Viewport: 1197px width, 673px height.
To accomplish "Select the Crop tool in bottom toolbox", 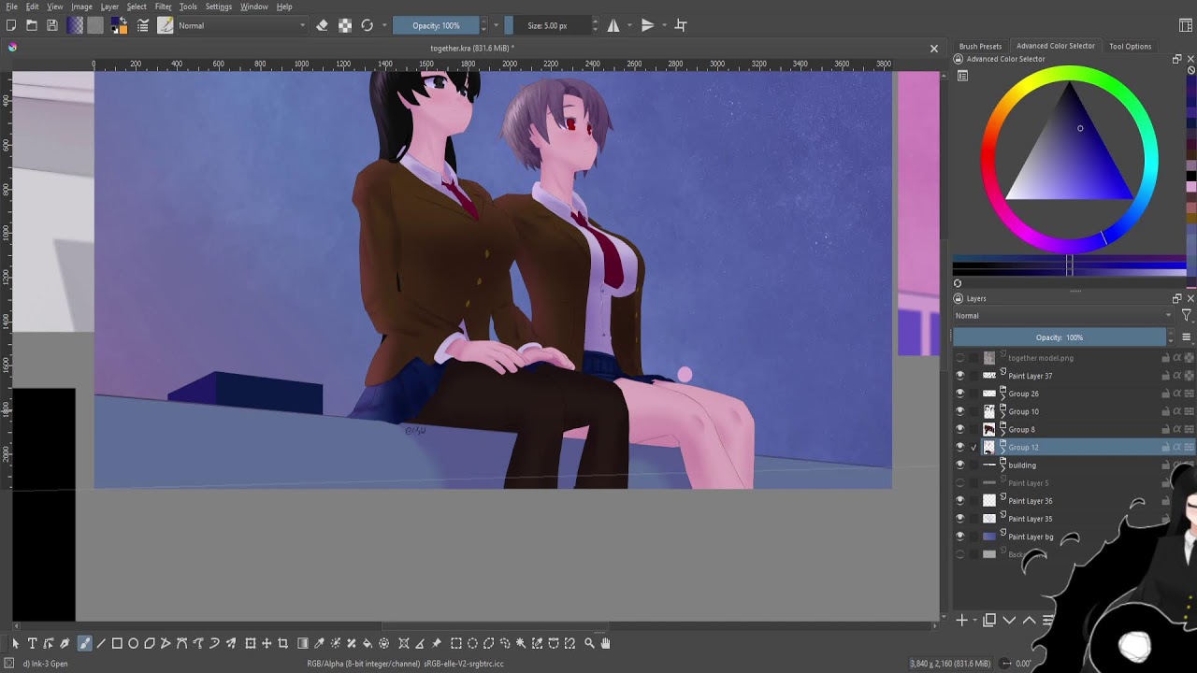I will coord(282,643).
